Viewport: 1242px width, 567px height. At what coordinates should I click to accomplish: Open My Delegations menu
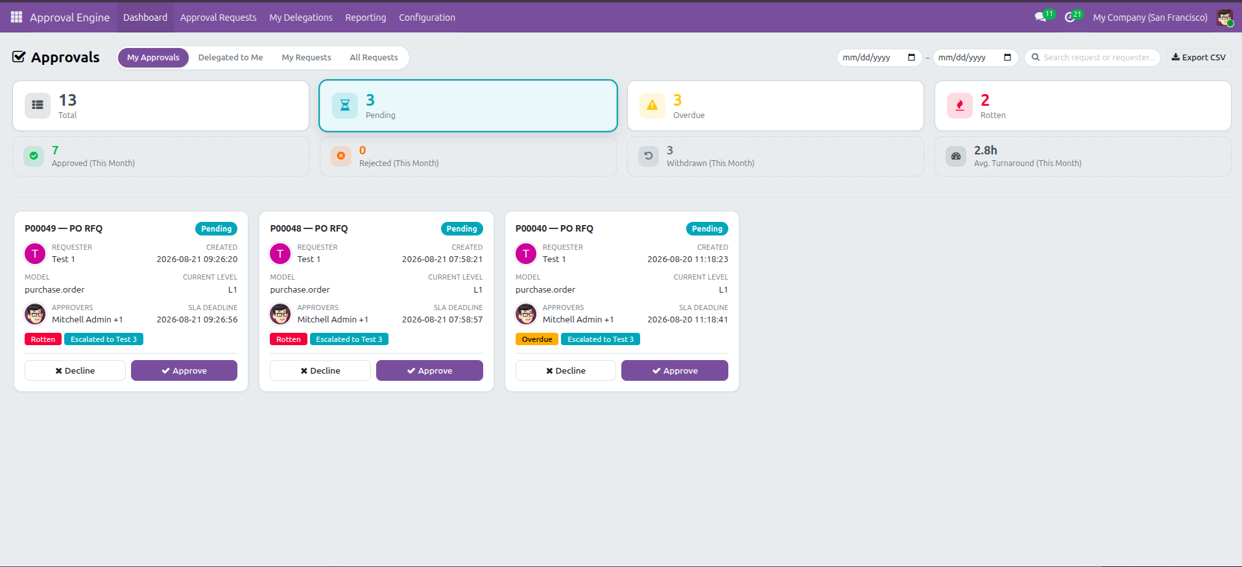[x=301, y=18]
